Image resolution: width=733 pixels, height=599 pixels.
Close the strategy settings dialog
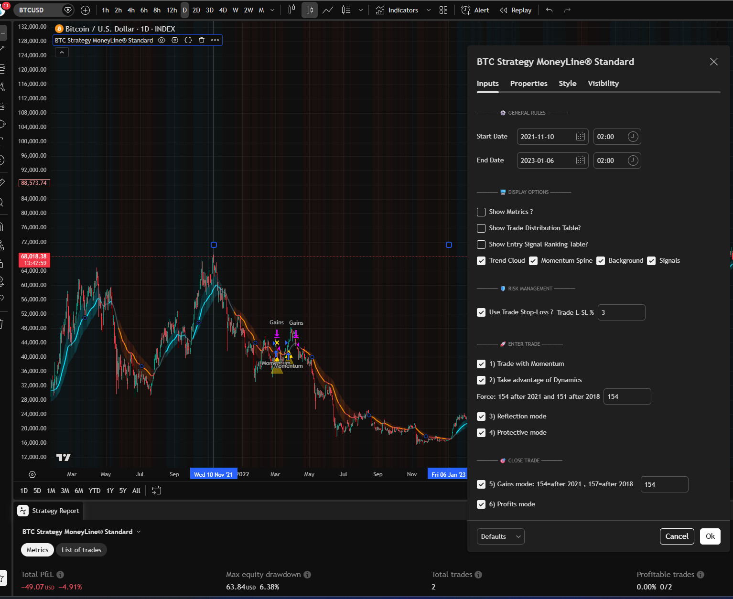point(714,62)
